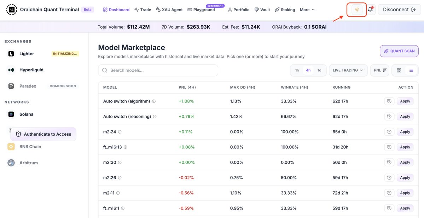Open the notifications bell
This screenshot has height=218, width=424.
tap(371, 10)
